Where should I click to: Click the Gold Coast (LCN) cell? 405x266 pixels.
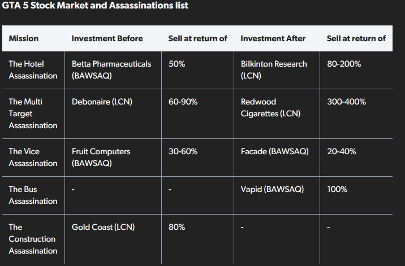coord(103,227)
